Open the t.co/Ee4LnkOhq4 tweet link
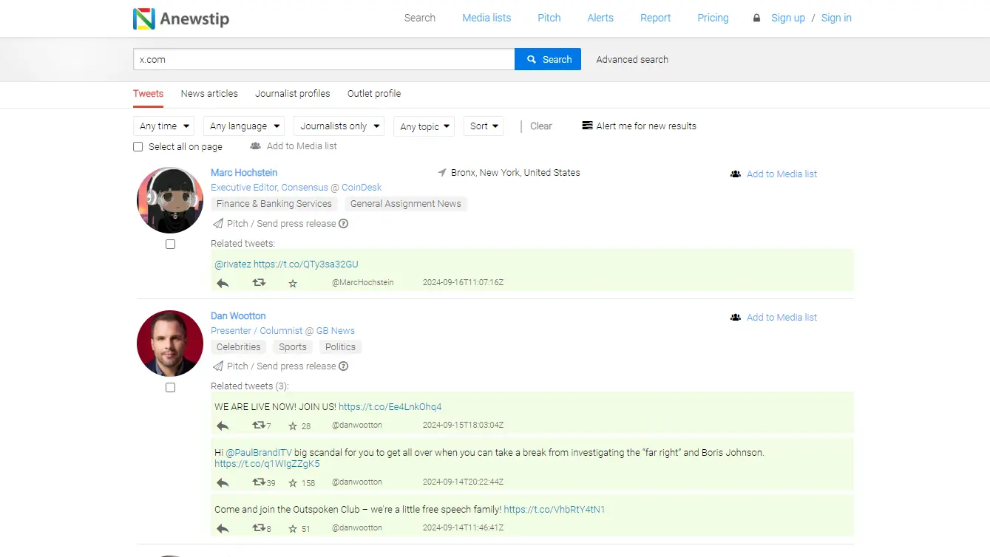The image size is (990, 557). [x=390, y=406]
